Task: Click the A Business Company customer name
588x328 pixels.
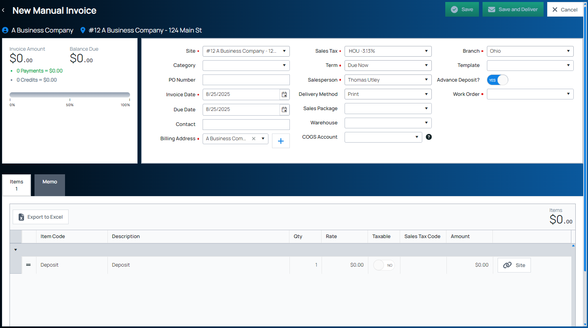Action: (42, 30)
